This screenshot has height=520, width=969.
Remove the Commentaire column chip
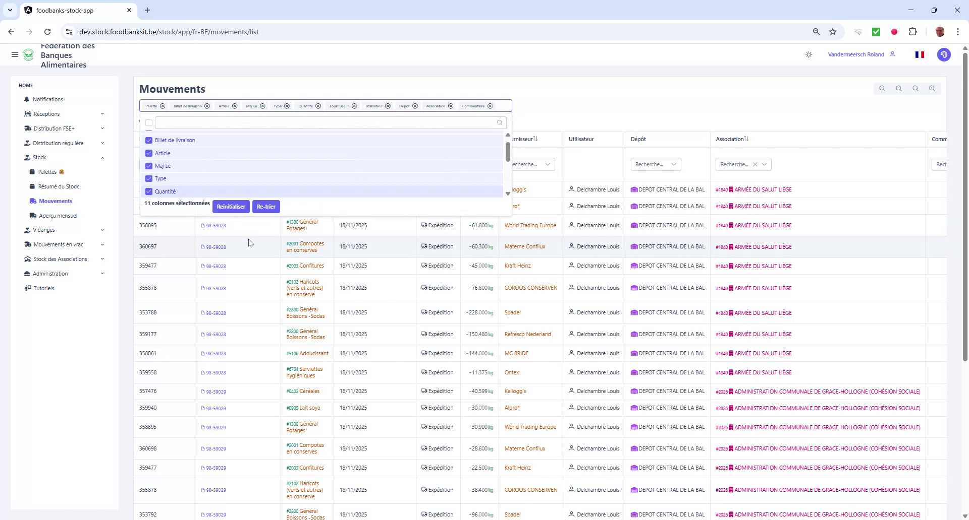[490, 106]
